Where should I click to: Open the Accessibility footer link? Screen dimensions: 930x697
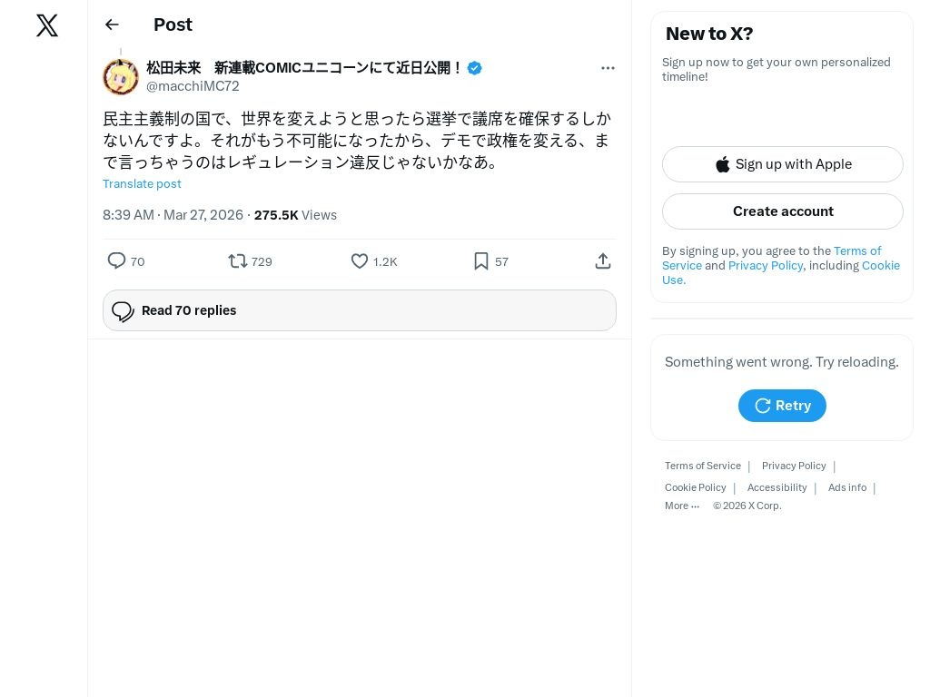point(777,487)
